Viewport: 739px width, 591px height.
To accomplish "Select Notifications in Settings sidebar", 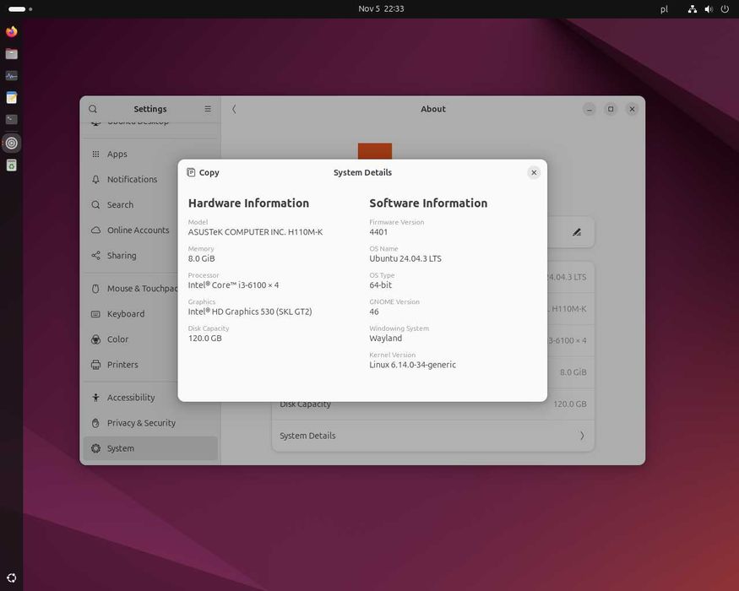I will click(132, 180).
